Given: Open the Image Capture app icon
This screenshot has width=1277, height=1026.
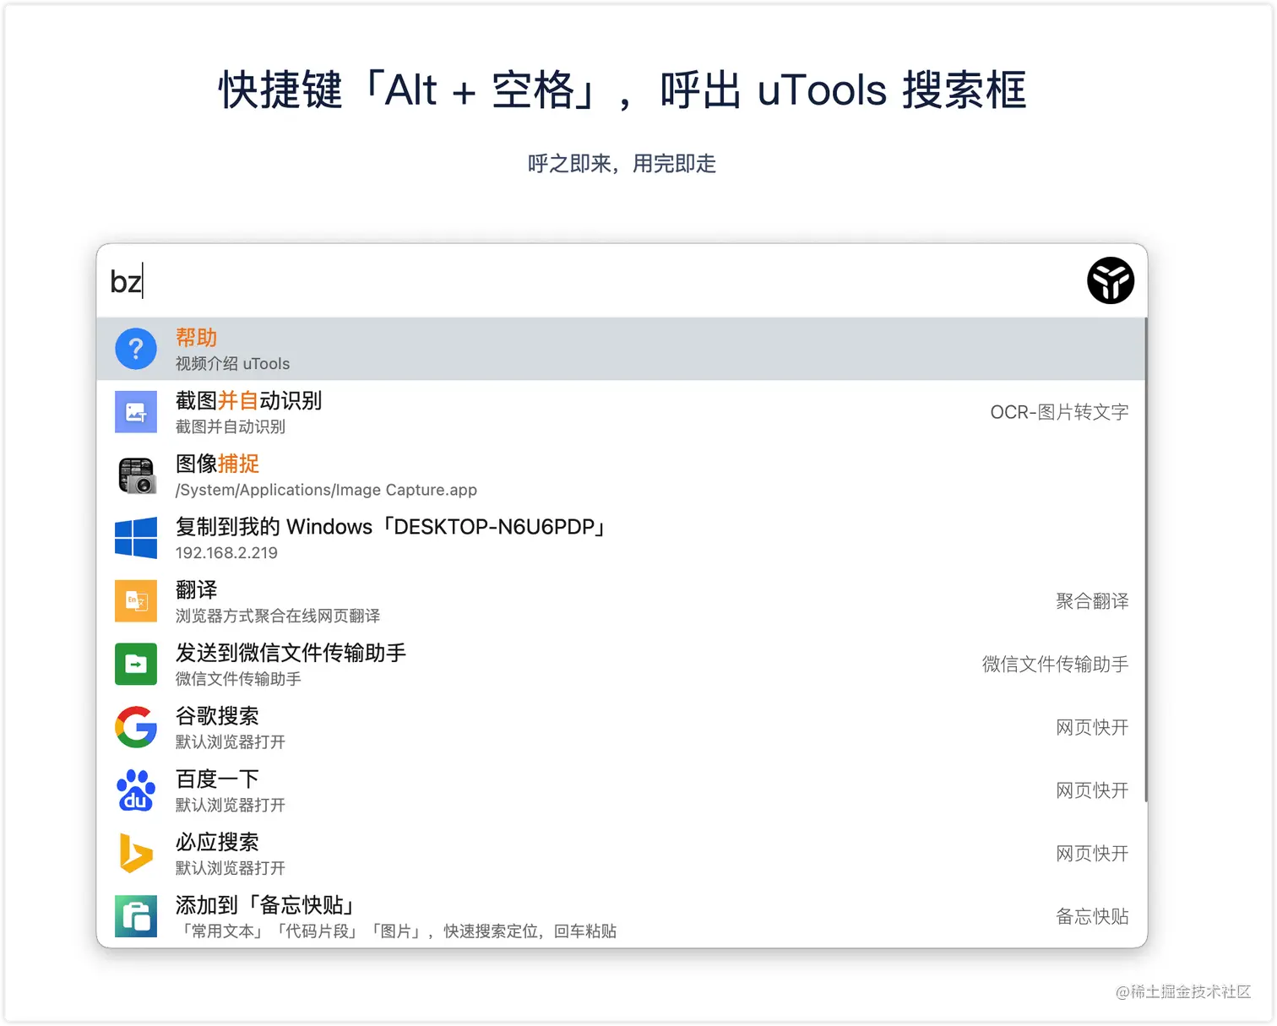Looking at the screenshot, I should point(136,475).
